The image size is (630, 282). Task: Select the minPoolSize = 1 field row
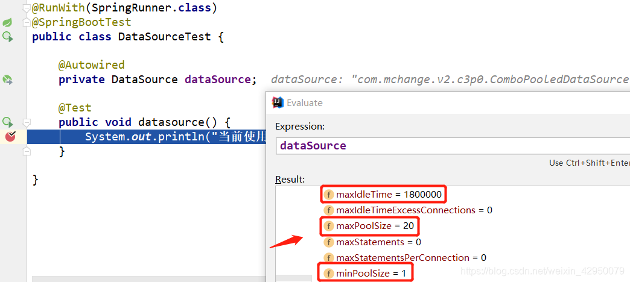365,274
